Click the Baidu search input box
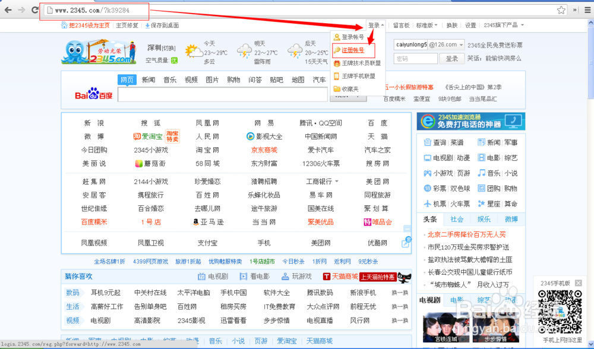 (223, 94)
